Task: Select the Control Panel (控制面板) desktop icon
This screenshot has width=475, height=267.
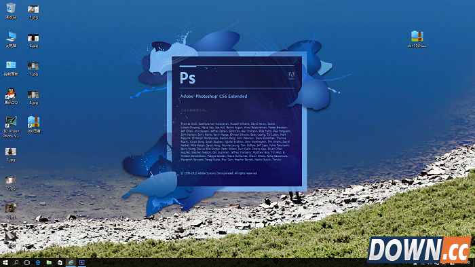Action: [11, 68]
